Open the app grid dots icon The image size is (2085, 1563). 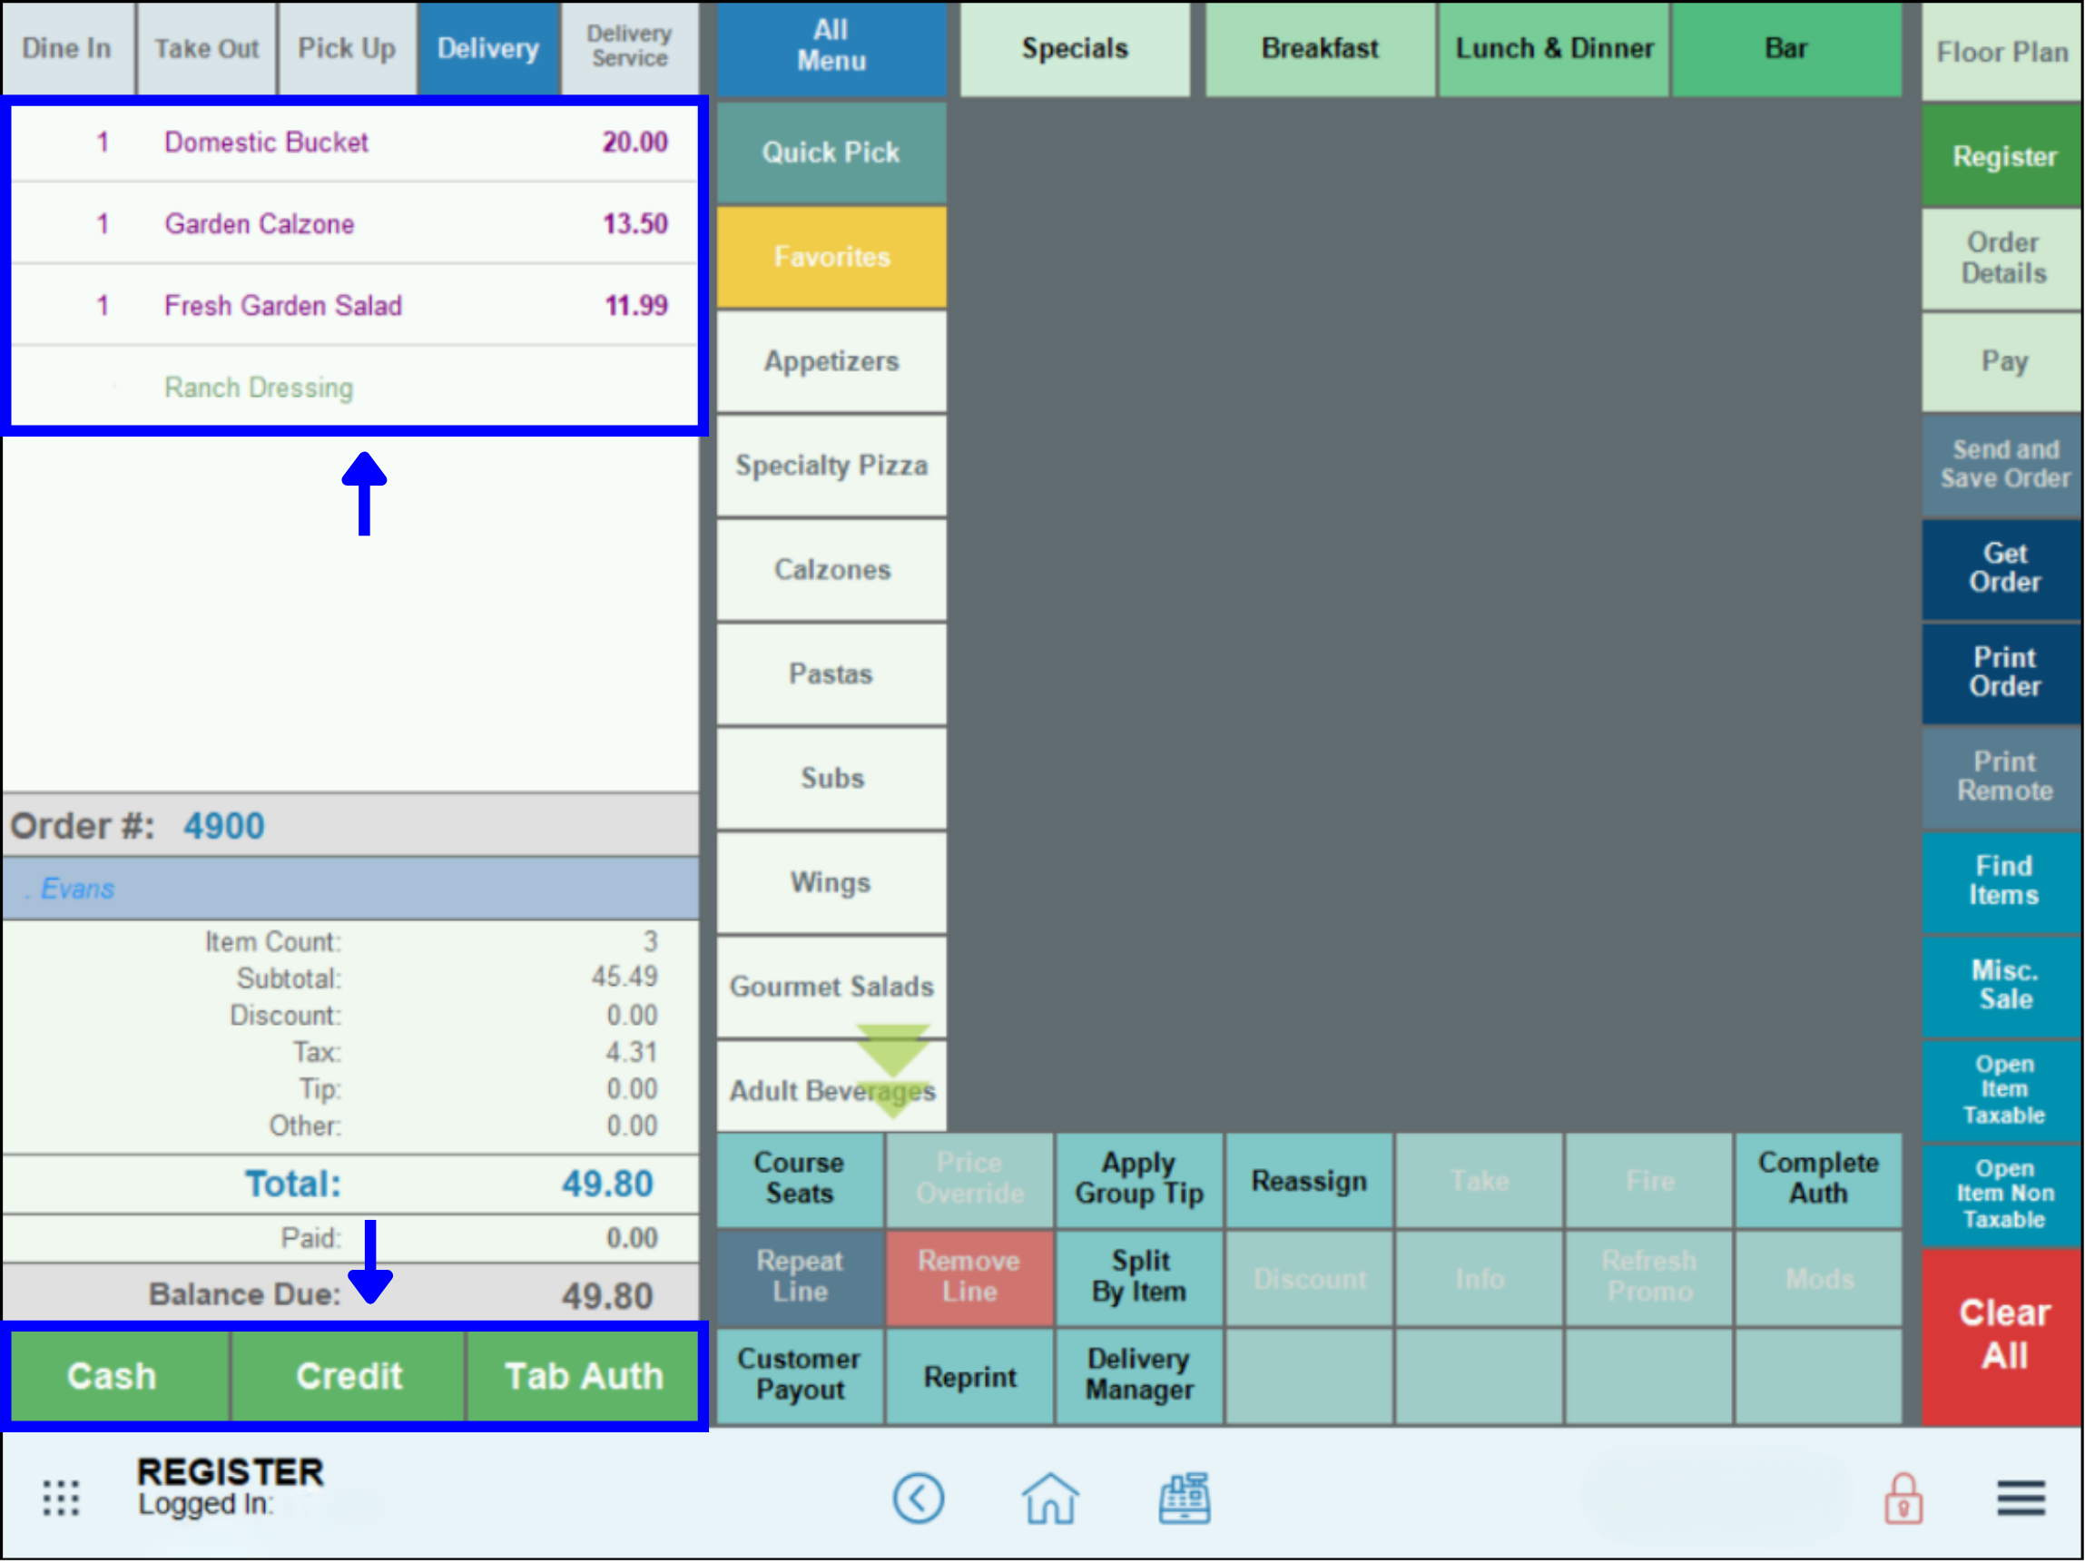pyautogui.click(x=61, y=1499)
